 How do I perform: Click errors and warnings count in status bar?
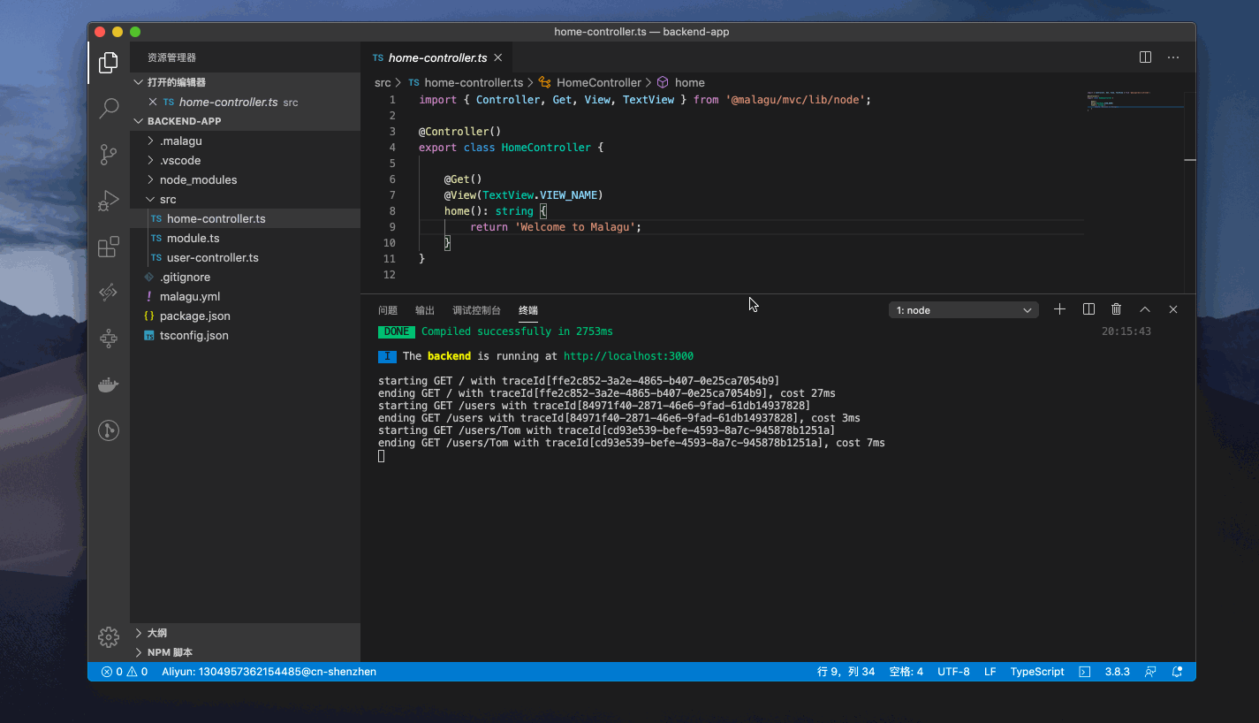(x=125, y=672)
